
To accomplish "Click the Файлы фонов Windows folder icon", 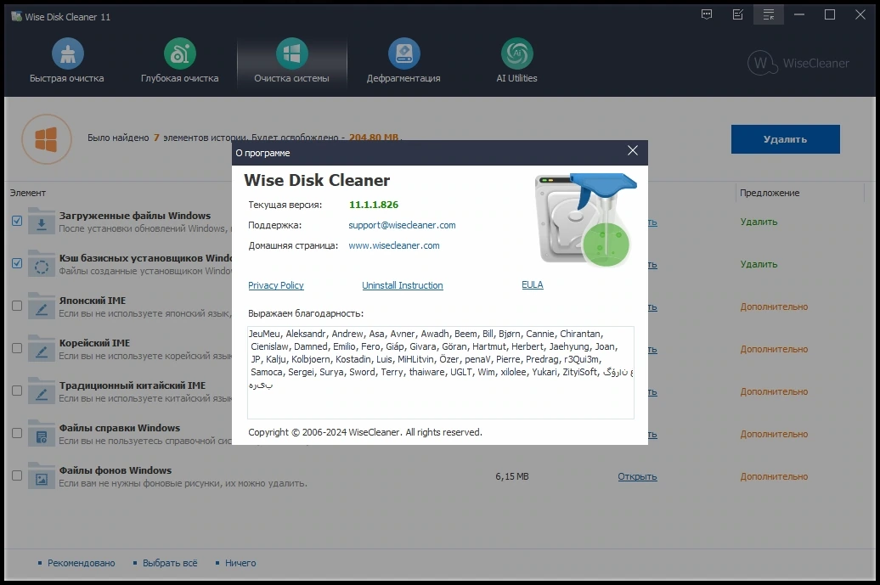I will 41,477.
